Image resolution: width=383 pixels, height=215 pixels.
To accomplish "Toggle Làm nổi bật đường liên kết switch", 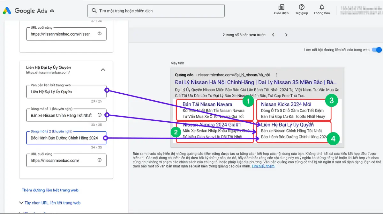I will tap(377, 50).
